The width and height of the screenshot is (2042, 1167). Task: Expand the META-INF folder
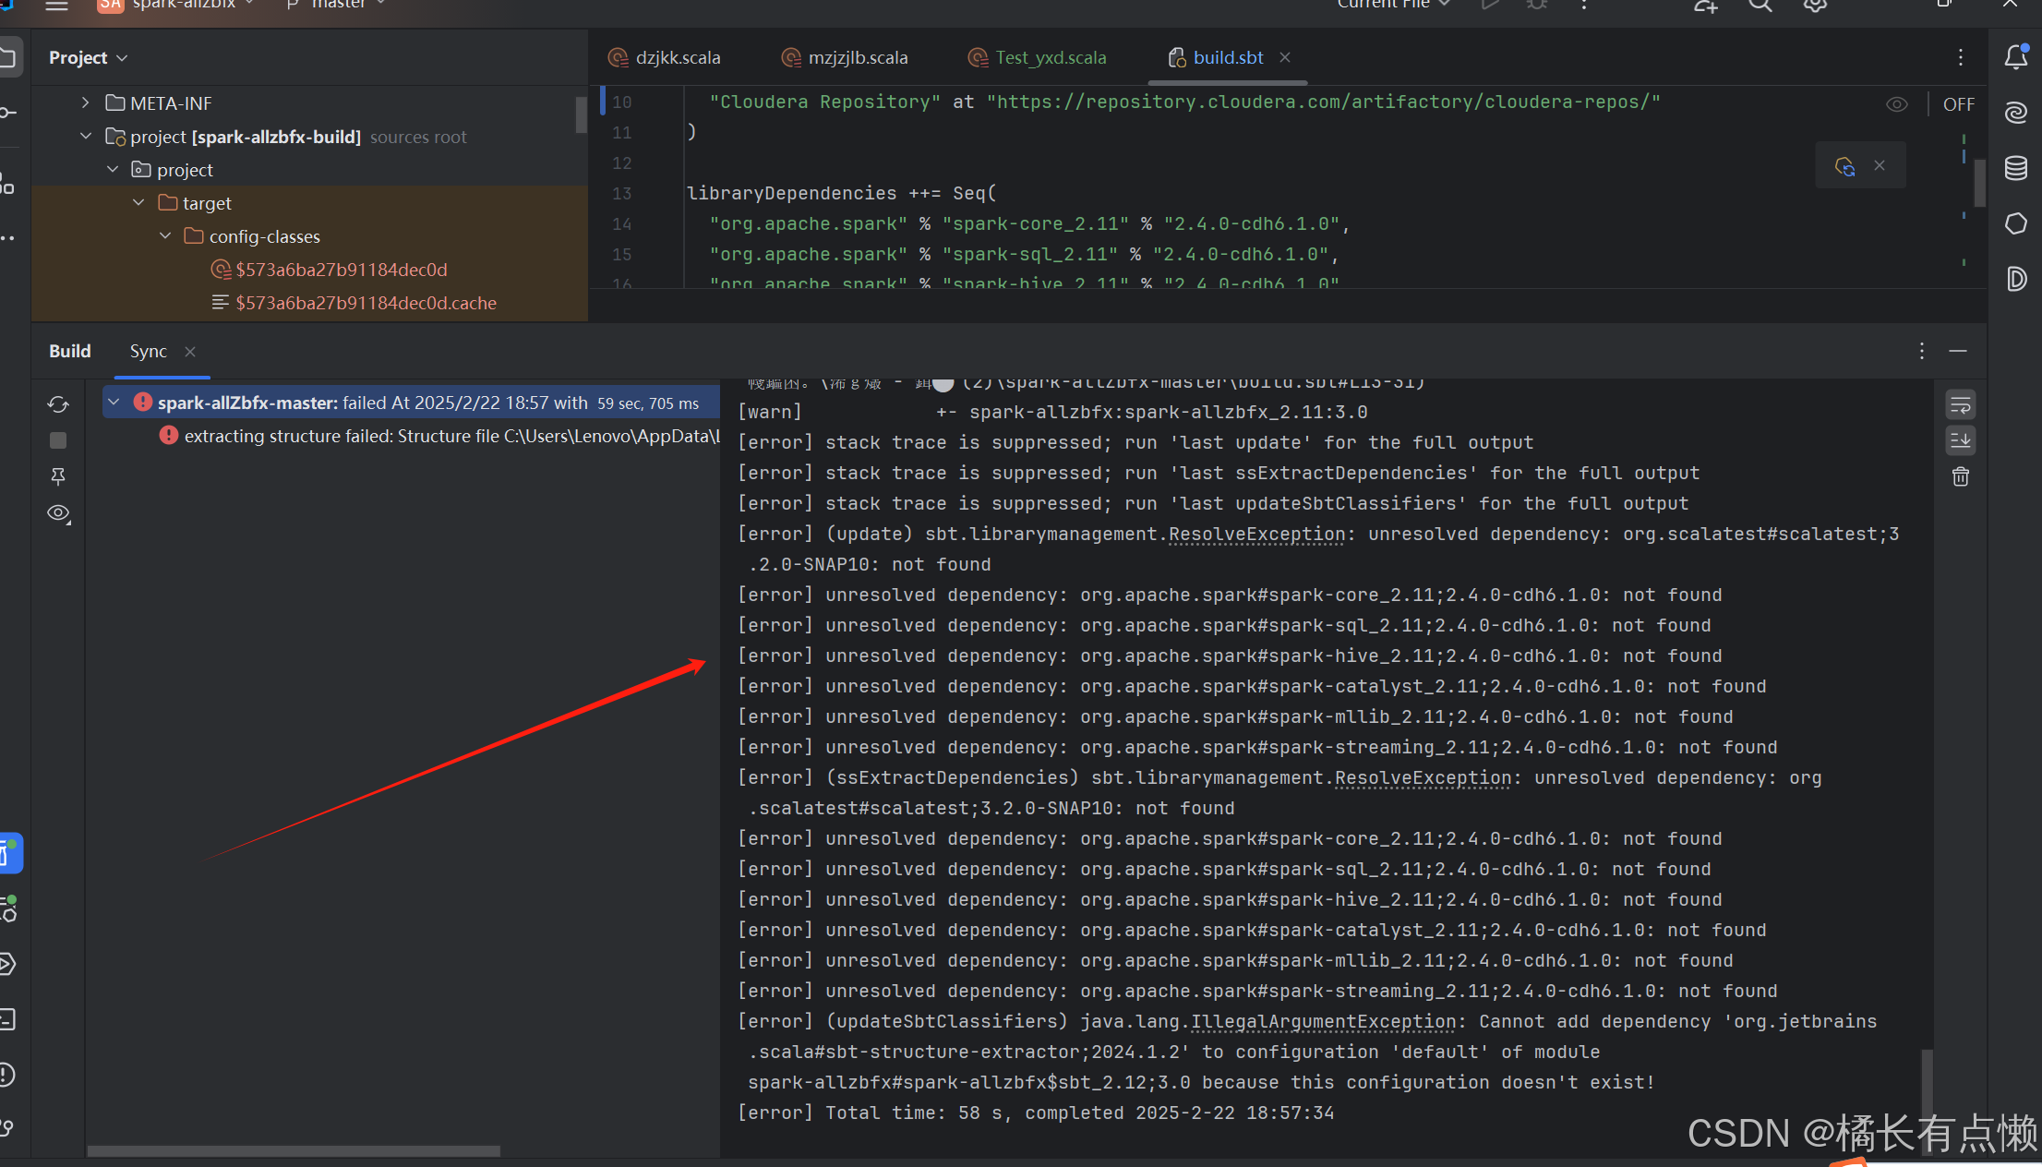tap(85, 102)
